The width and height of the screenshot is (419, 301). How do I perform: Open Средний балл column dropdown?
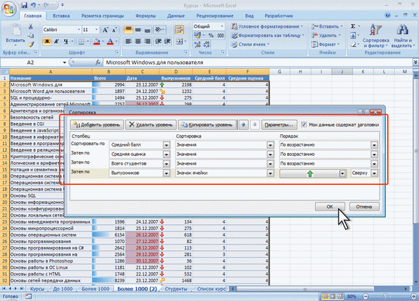click(166, 145)
